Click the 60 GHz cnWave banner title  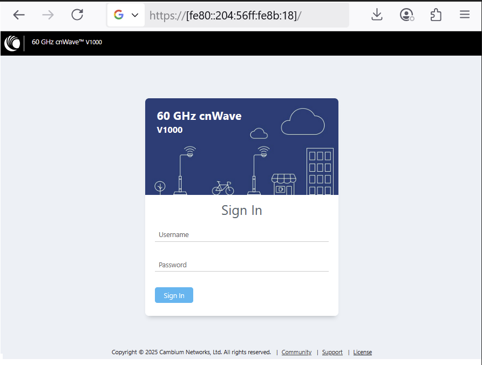point(199,116)
